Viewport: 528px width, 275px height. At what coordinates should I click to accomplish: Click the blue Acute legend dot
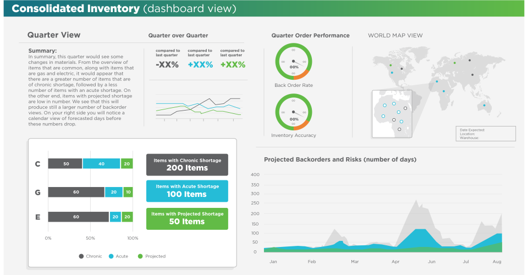coord(111,256)
